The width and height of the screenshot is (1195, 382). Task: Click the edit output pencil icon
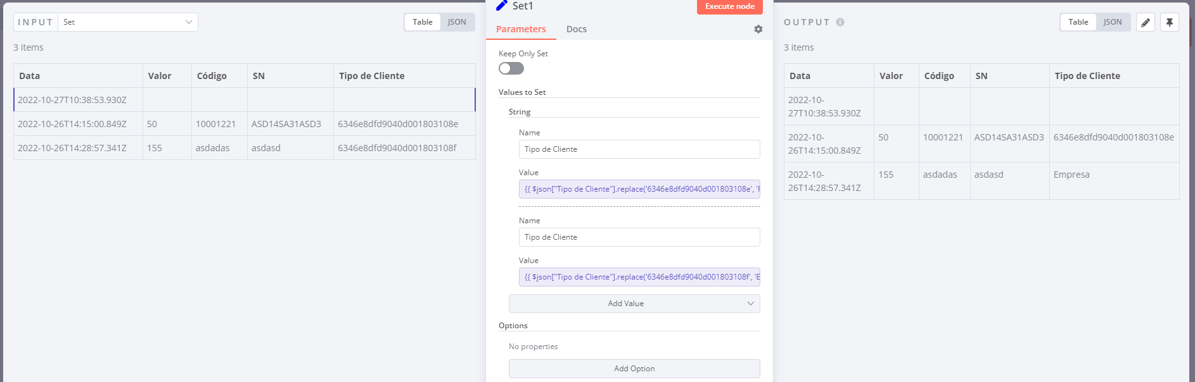pyautogui.click(x=1146, y=22)
